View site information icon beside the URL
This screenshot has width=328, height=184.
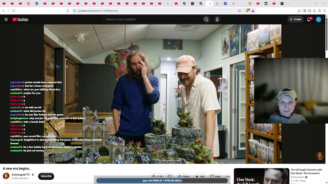(74, 11)
